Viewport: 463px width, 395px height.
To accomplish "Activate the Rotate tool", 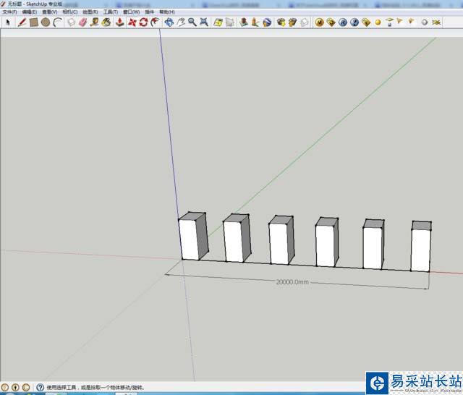I will pos(143,22).
